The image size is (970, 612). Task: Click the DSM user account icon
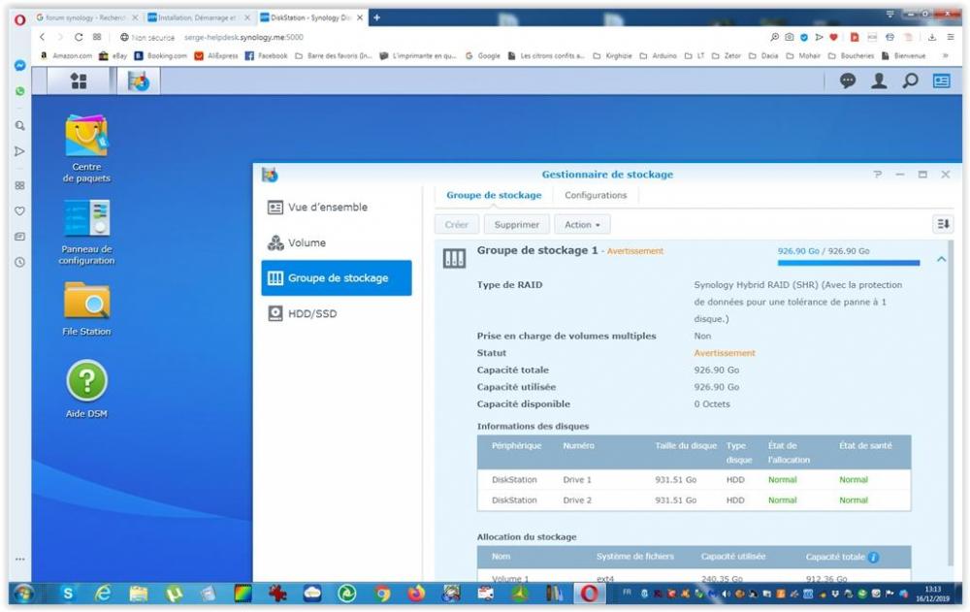click(x=879, y=82)
